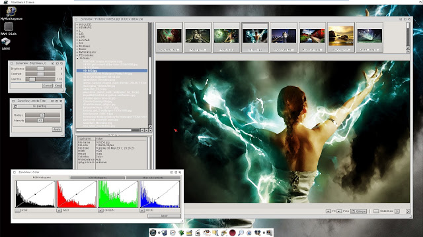Screen dimensions: 423x237
Task: Enable the RGB histogram checkbox
Action: (x=18, y=211)
